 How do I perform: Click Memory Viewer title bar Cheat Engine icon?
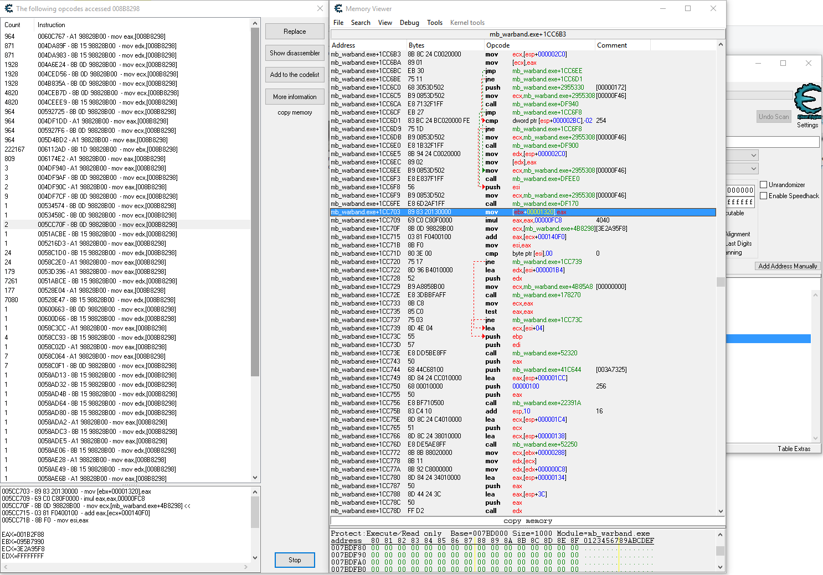[x=338, y=8]
